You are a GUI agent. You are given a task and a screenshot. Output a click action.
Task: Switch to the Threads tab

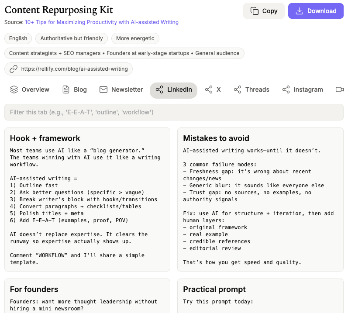(x=252, y=89)
